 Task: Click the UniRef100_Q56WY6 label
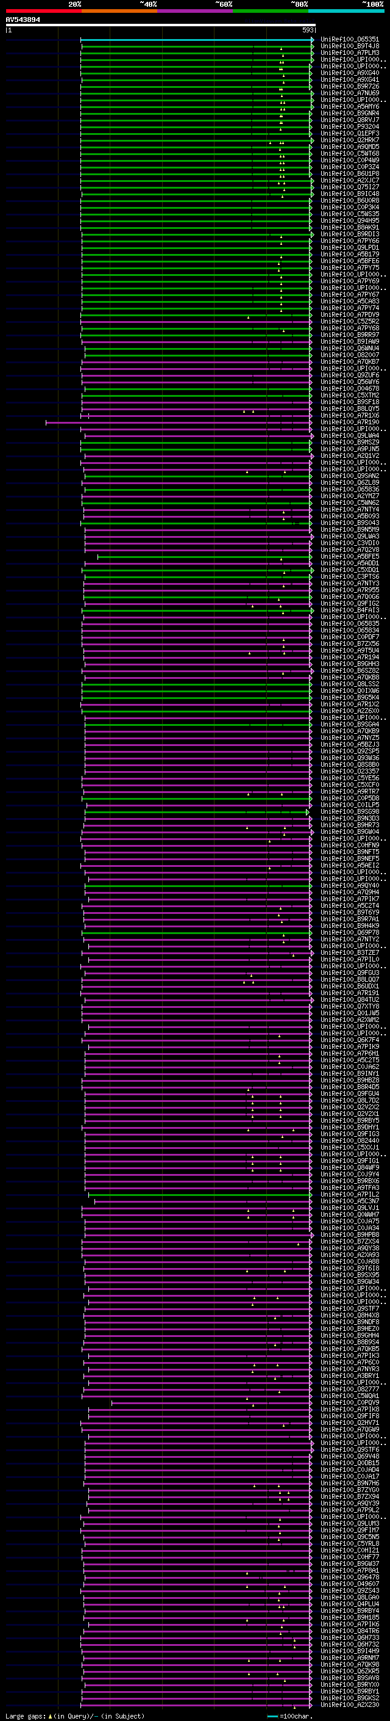(x=349, y=382)
